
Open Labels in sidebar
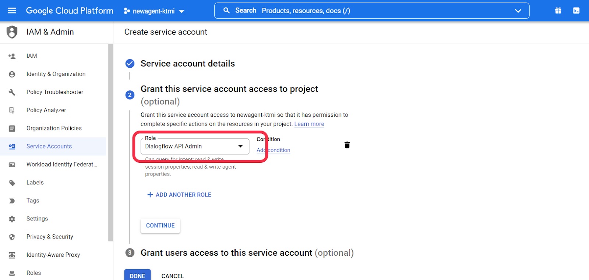pyautogui.click(x=35, y=182)
